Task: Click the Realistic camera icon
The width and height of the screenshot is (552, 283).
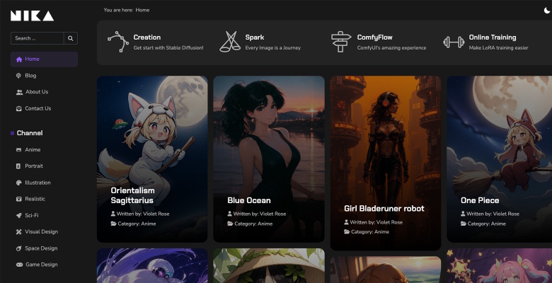Action: (18, 200)
